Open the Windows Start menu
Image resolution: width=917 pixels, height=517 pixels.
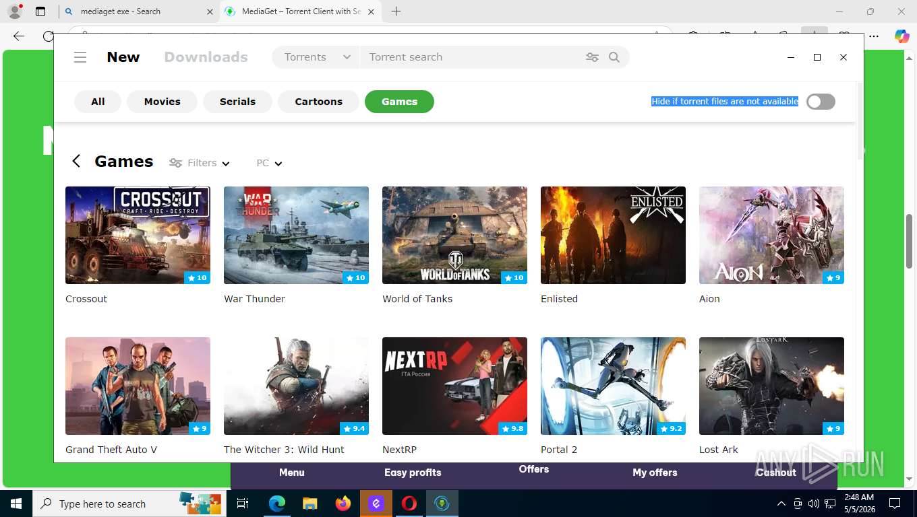click(x=16, y=504)
